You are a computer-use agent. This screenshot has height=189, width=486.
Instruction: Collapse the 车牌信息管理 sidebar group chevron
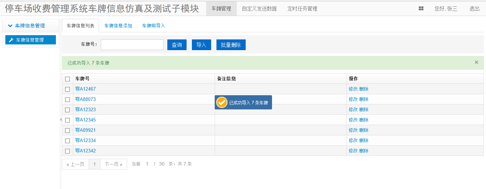point(10,26)
